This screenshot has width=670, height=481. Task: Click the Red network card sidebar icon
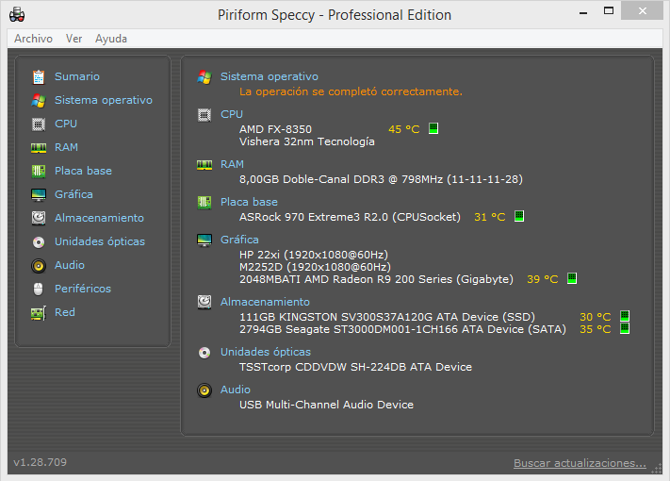click(x=39, y=313)
